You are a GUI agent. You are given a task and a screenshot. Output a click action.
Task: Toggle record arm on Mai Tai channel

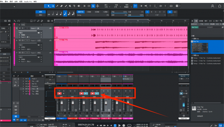pos(82,94)
